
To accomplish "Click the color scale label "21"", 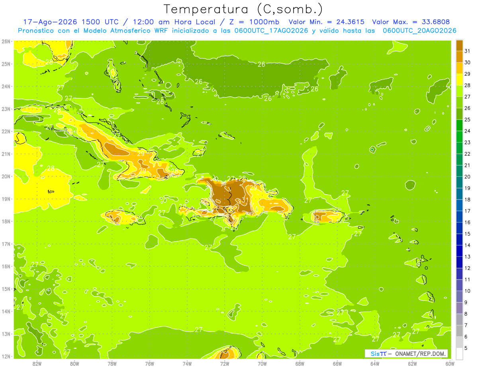I will [x=468, y=165].
